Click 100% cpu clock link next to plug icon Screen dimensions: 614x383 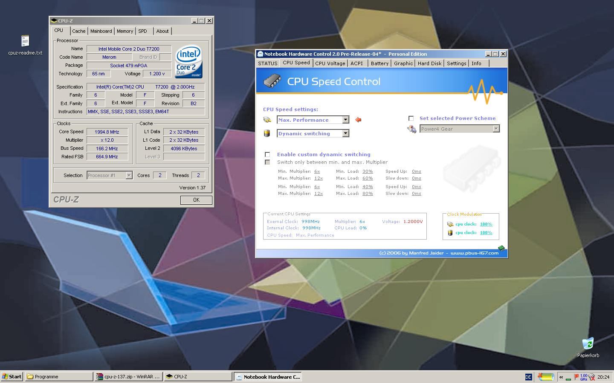[x=486, y=224]
